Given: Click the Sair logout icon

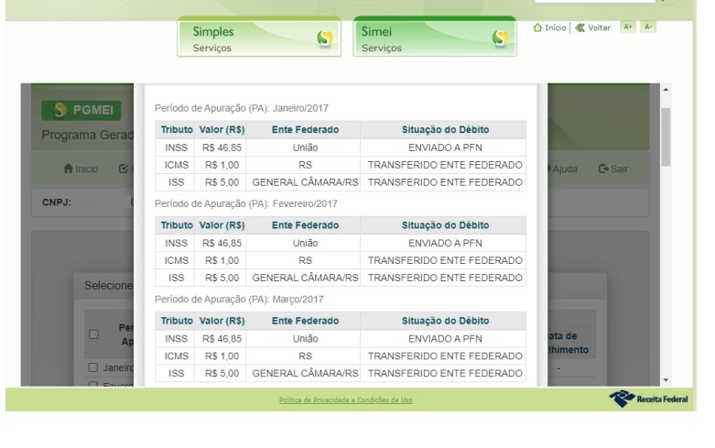Looking at the screenshot, I should [603, 169].
